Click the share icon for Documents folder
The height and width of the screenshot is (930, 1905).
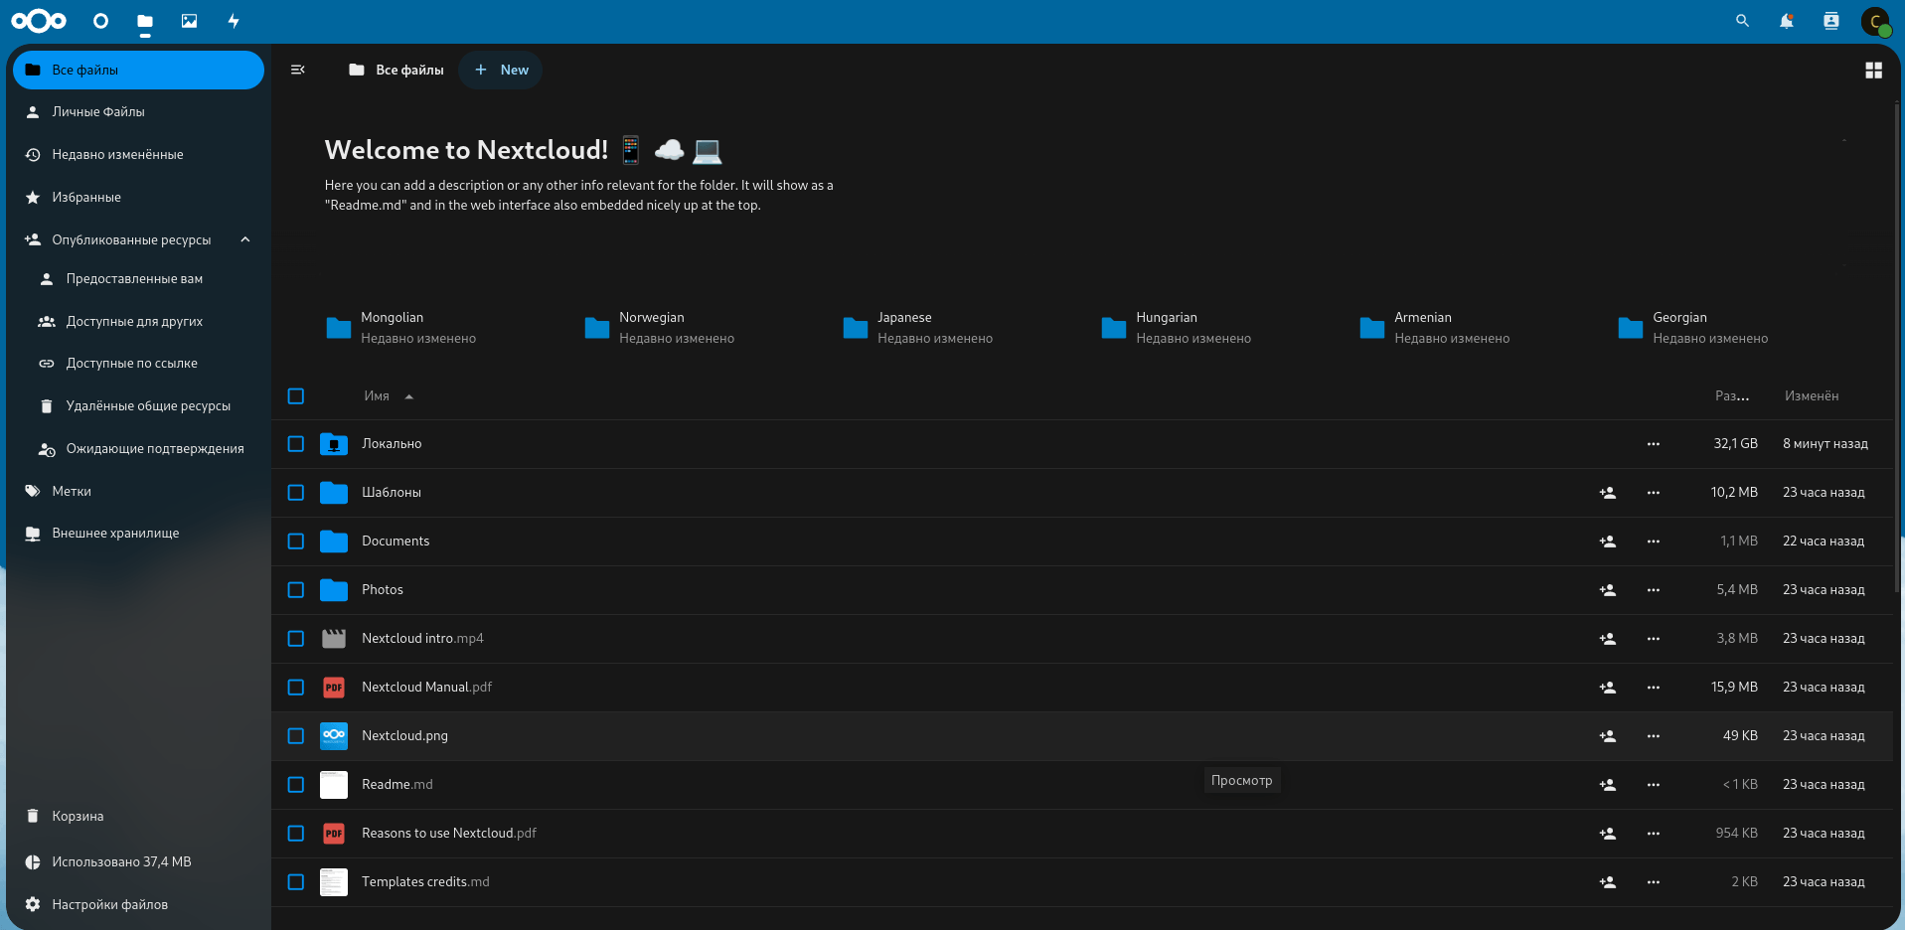pos(1608,542)
